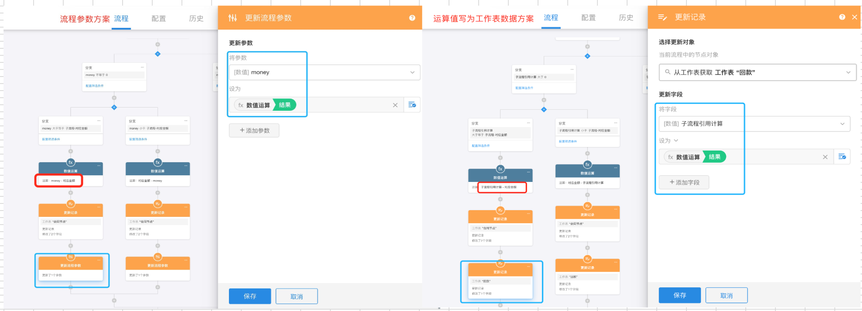862x311 pixels.
Task: Click the 添加参数 button
Action: (254, 130)
